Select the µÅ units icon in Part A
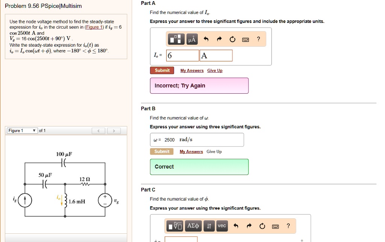The image size is (385, 242). 192,39
